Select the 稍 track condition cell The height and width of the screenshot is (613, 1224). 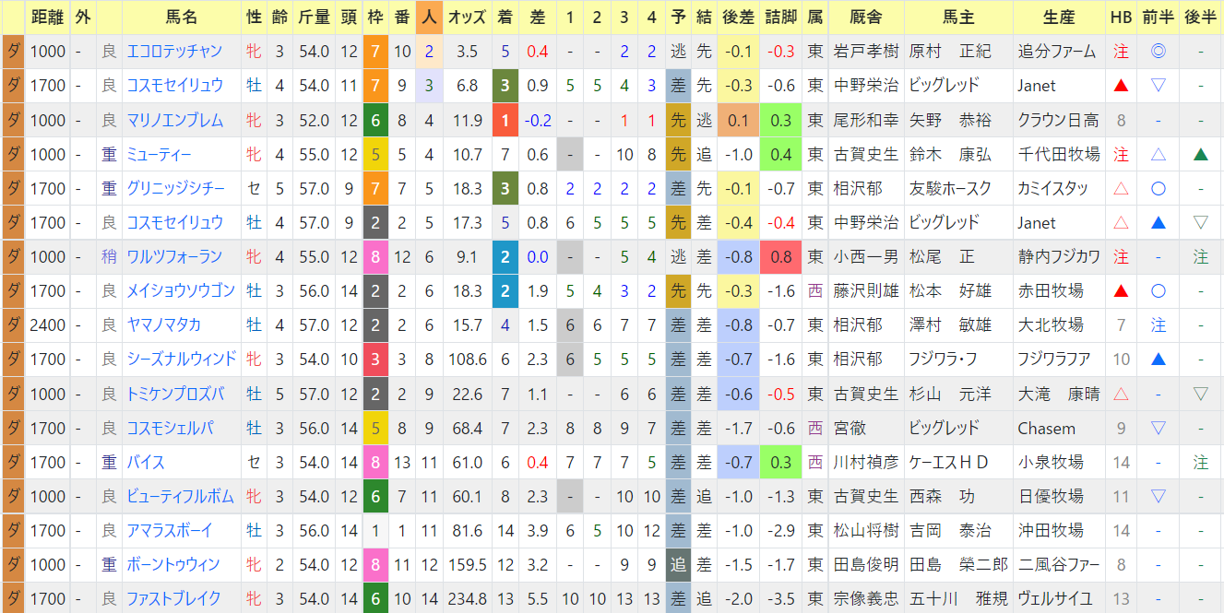(110, 257)
